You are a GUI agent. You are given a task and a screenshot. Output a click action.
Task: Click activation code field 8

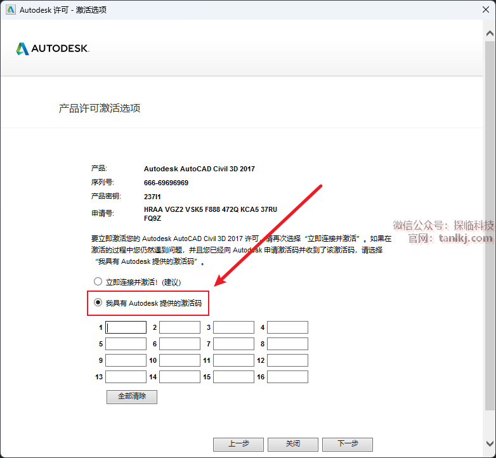[x=287, y=344]
